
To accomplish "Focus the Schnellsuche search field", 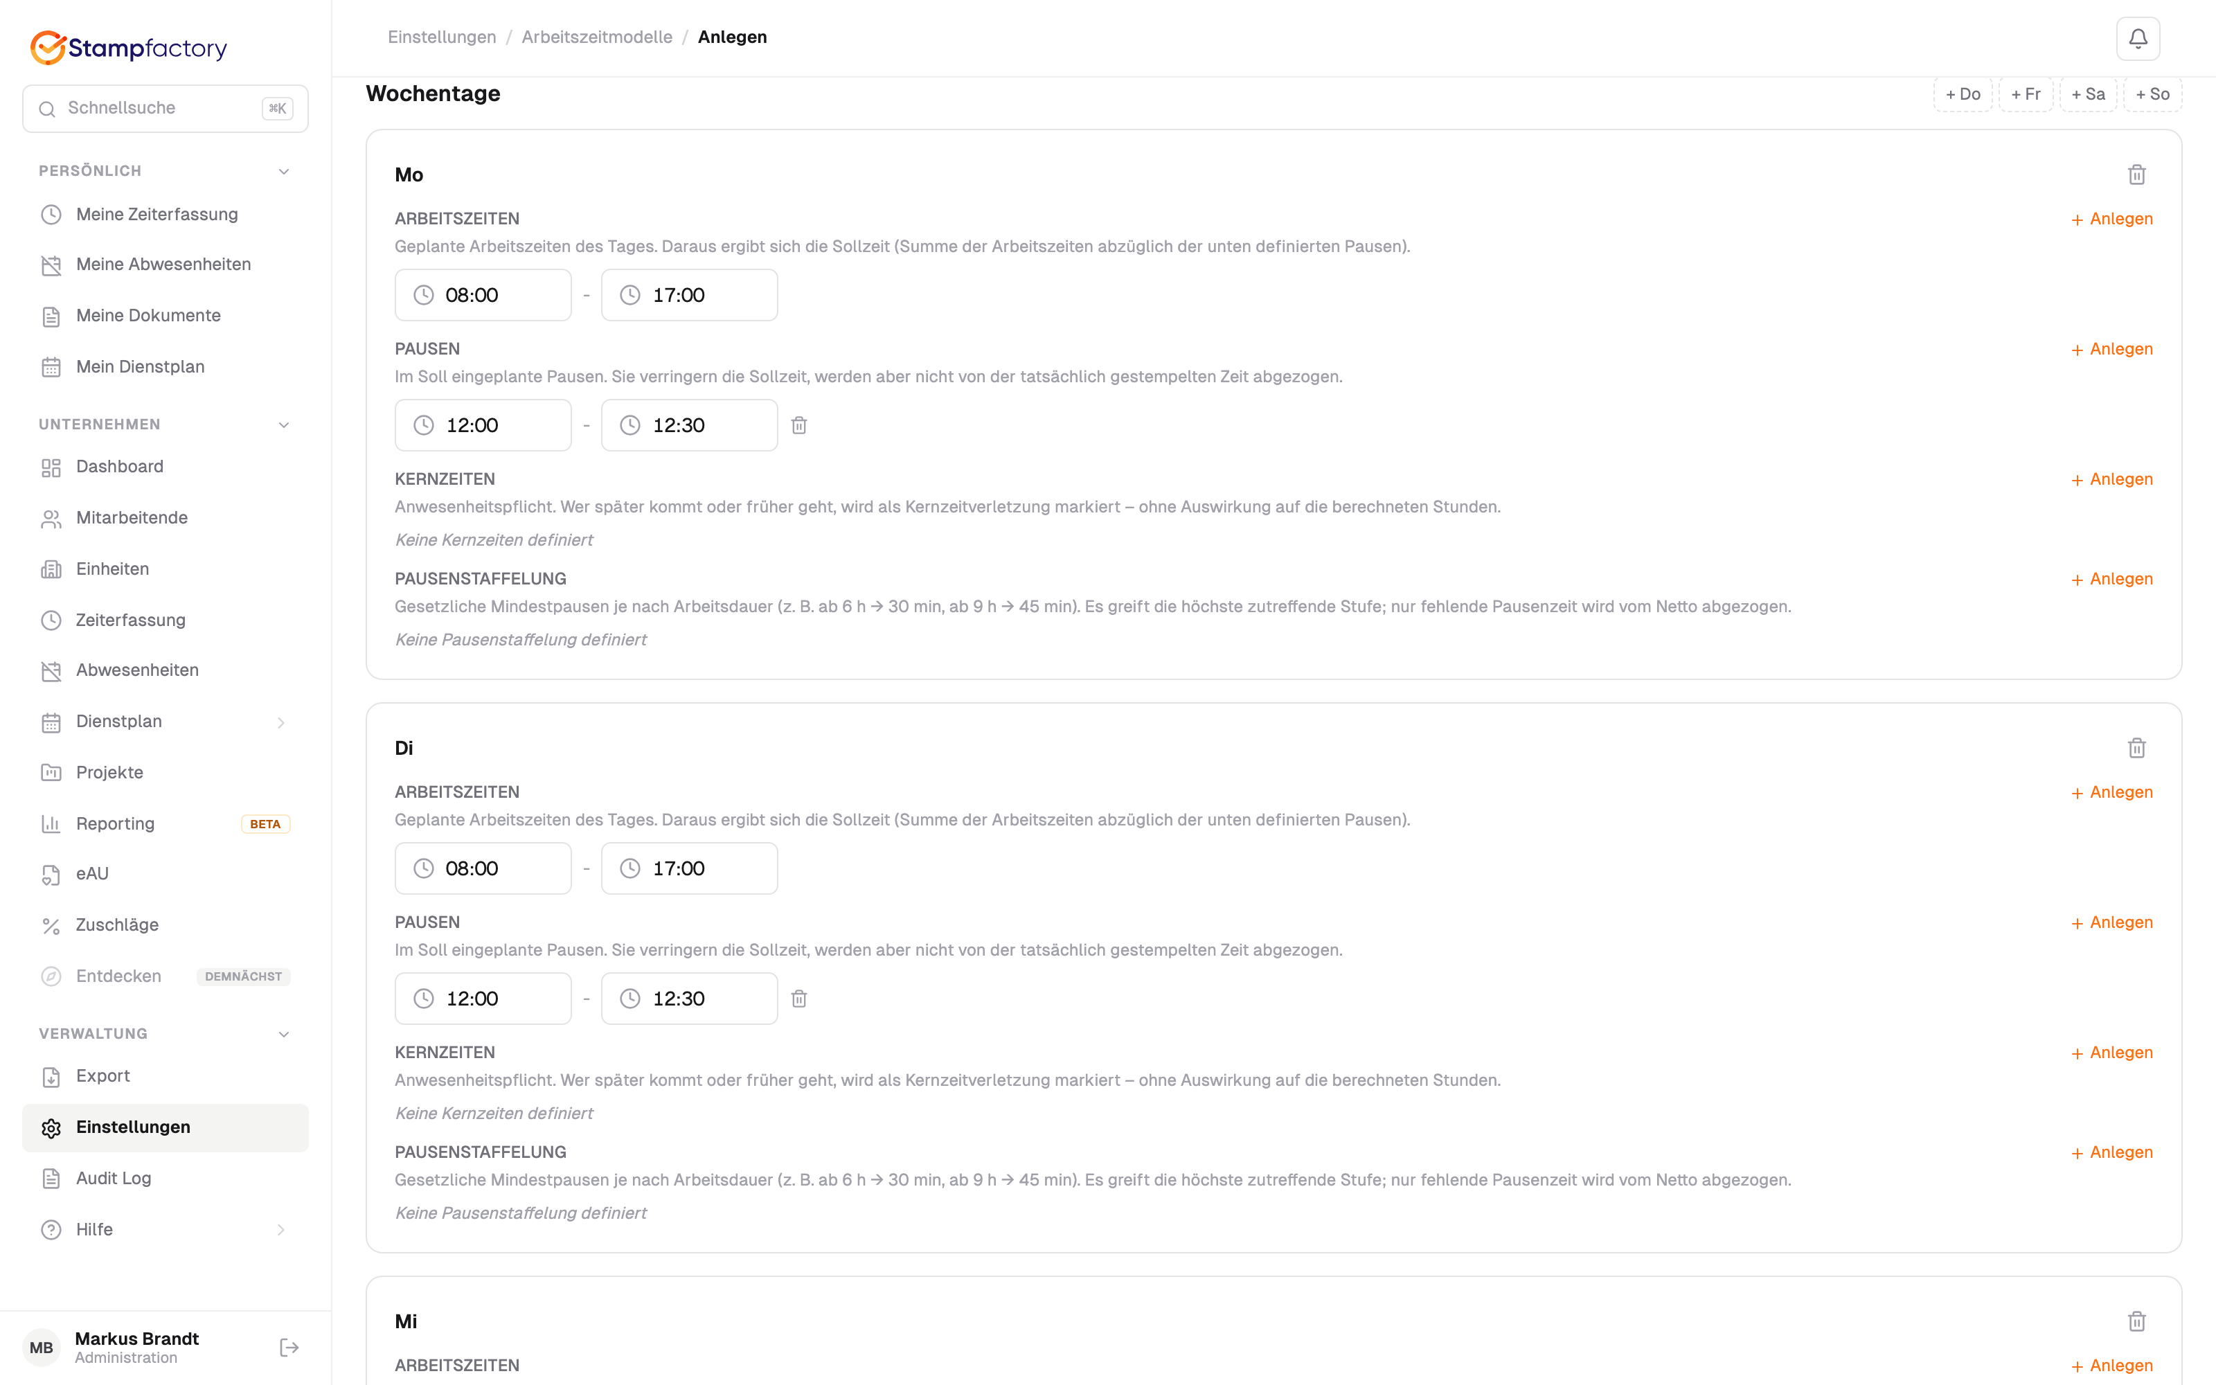I will pyautogui.click(x=165, y=108).
